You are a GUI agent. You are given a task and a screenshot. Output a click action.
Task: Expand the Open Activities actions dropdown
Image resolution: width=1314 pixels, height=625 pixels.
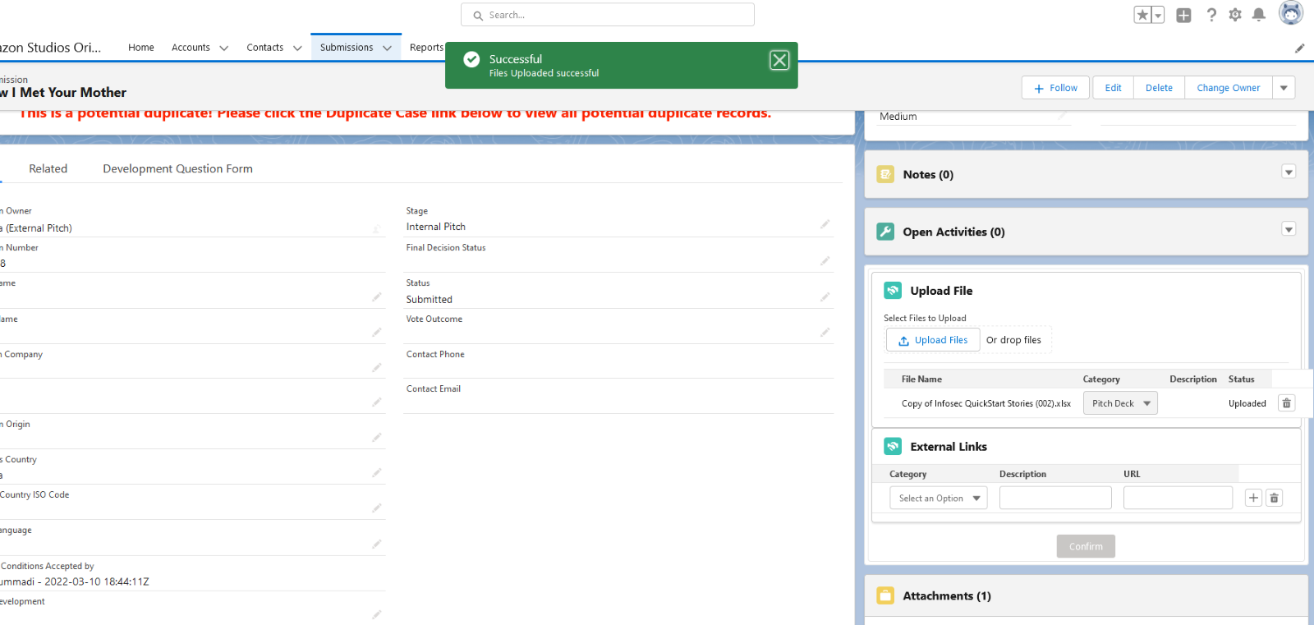1289,229
